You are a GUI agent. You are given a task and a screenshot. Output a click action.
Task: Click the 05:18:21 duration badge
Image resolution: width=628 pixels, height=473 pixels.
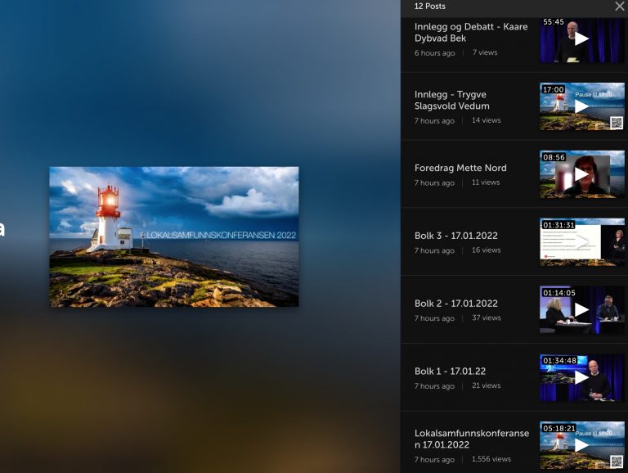click(559, 428)
